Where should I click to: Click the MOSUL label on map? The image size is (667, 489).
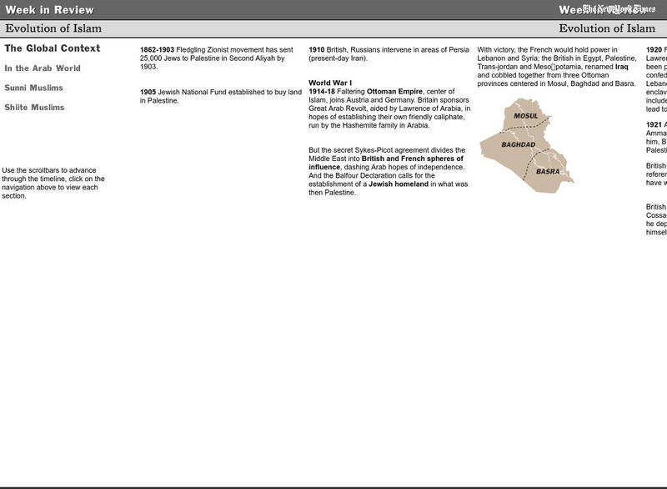pos(526,116)
